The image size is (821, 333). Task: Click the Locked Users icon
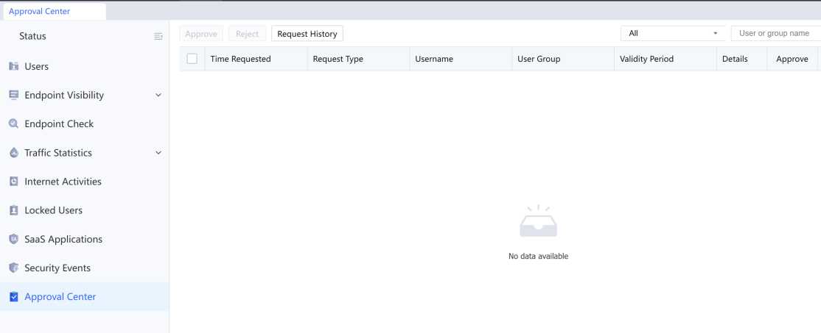coord(13,210)
